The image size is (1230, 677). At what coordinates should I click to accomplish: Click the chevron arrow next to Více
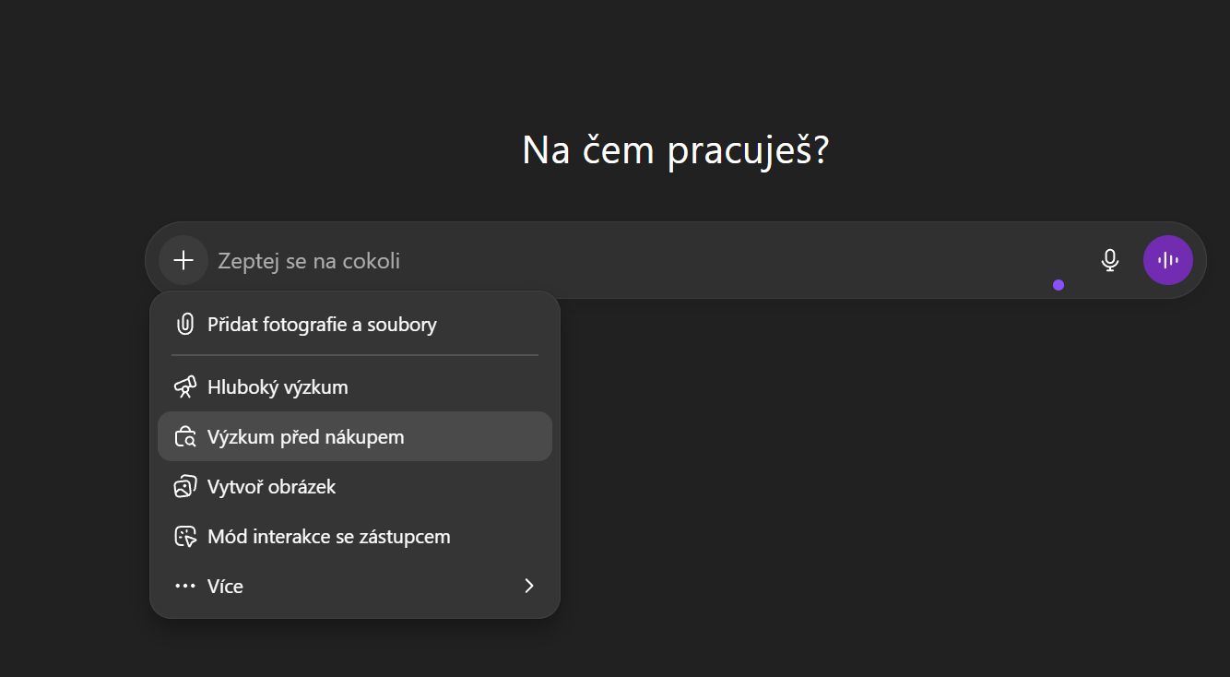[x=528, y=586]
